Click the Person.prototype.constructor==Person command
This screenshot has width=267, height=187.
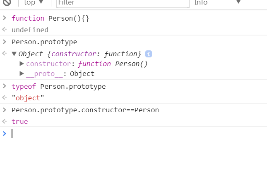pos(85,110)
